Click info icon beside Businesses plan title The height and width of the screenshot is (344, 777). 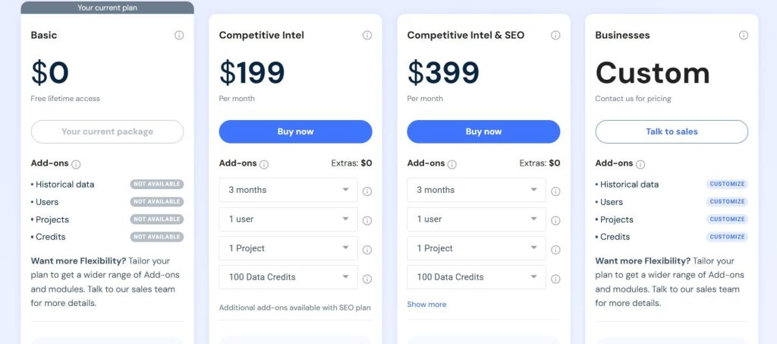[x=744, y=35]
